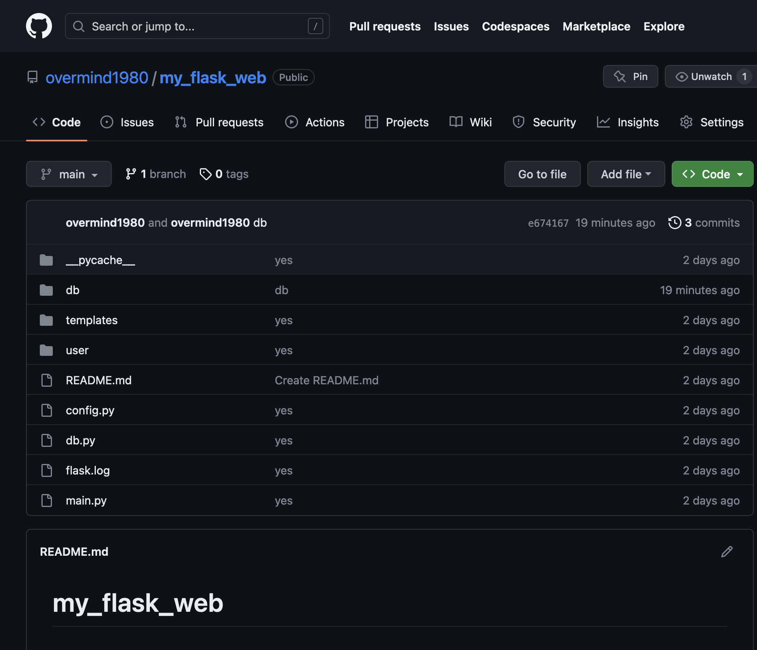Click the tag icon beside 0 tags

[x=205, y=174]
